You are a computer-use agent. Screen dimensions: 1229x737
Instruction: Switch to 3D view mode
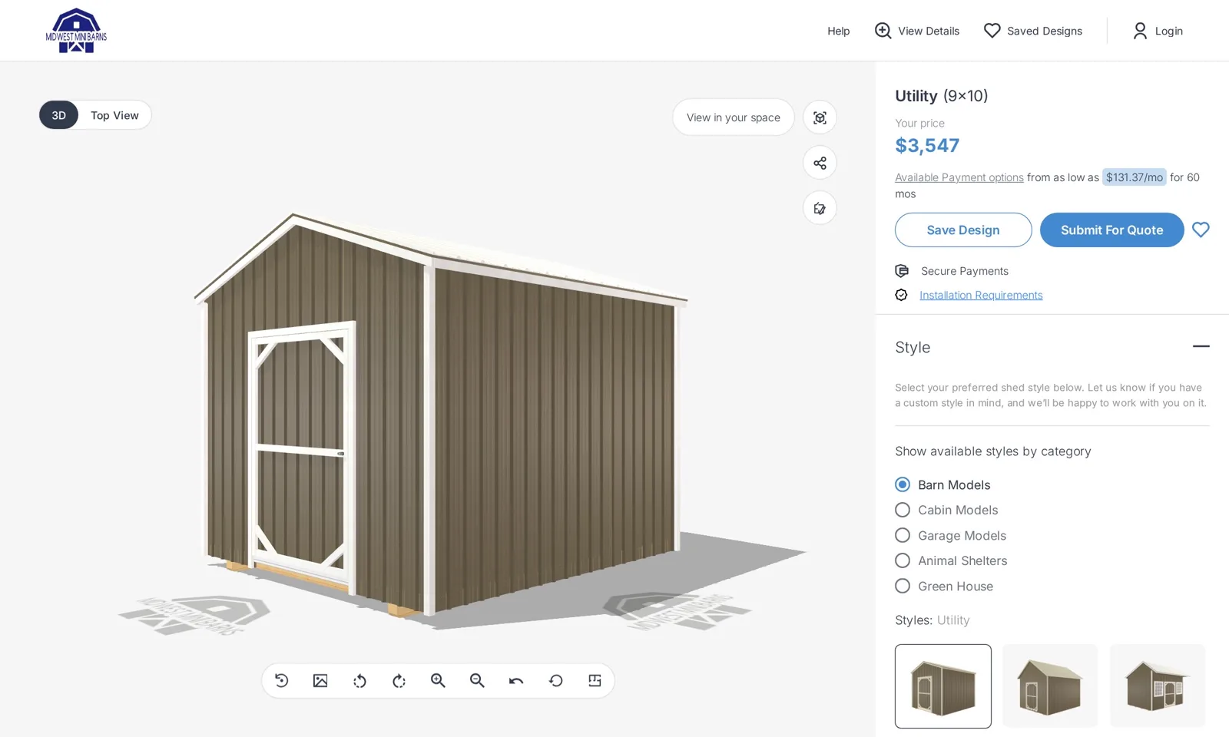point(59,115)
